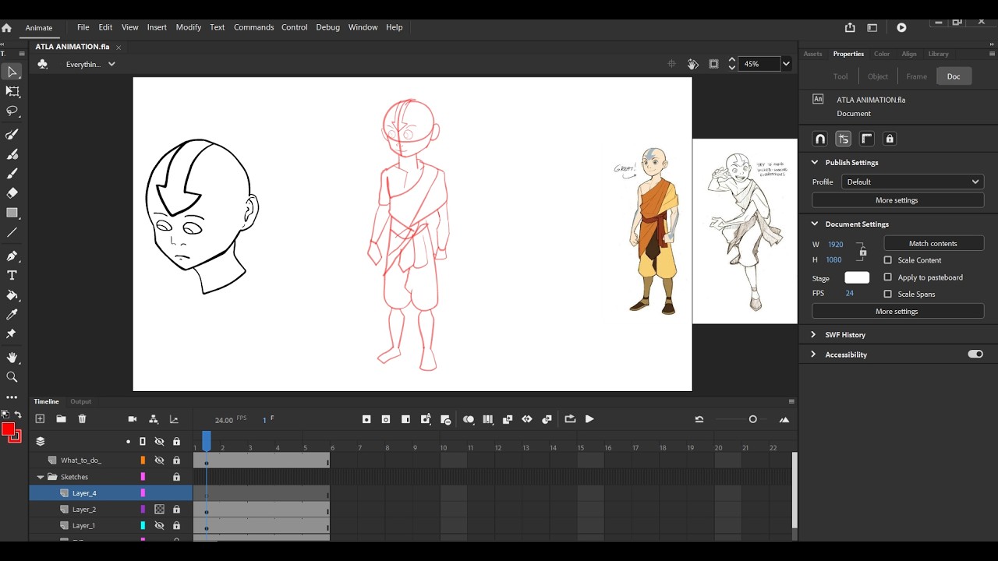Insert a keyframe from timeline toolbar

(x=366, y=419)
